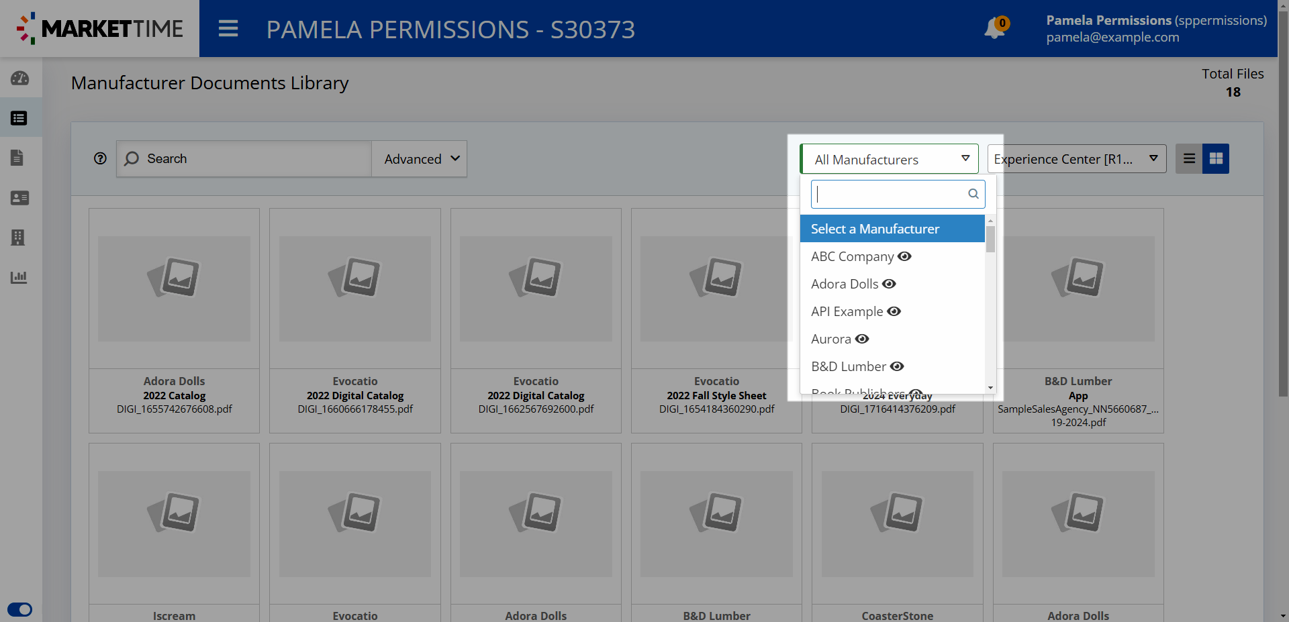The height and width of the screenshot is (622, 1289).
Task: Expand the Advanced search dropdown
Action: (420, 159)
